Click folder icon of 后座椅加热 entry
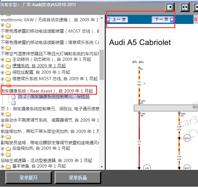Viewport: 198px width, 187px height. [8, 149]
